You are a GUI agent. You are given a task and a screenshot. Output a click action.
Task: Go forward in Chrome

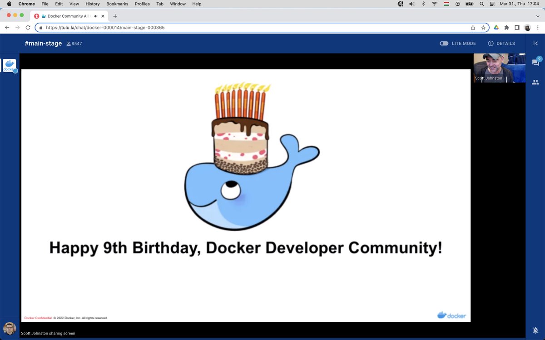pos(17,27)
